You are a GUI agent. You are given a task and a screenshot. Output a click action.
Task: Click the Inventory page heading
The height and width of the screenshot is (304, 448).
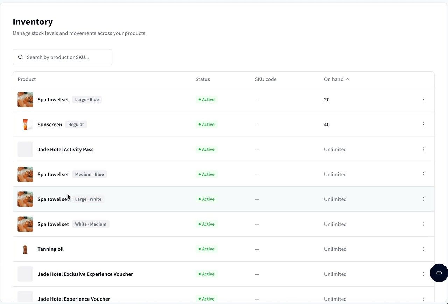point(33,22)
